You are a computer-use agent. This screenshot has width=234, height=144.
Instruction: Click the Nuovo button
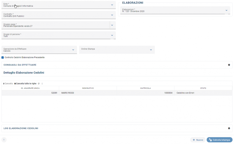coord(198,140)
